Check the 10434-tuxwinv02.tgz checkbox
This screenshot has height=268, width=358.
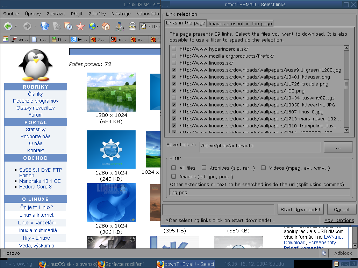click(x=174, y=98)
